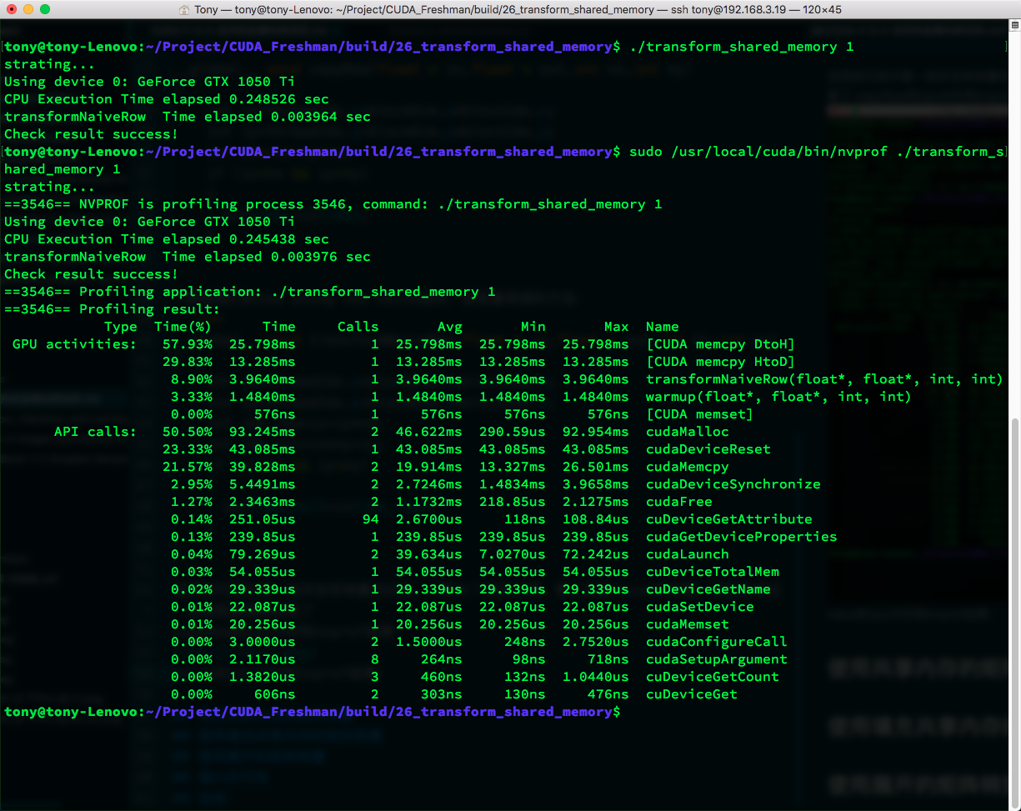
Task: Click the '[CUDA memcpy HtoD]' entry
Action: click(x=720, y=362)
